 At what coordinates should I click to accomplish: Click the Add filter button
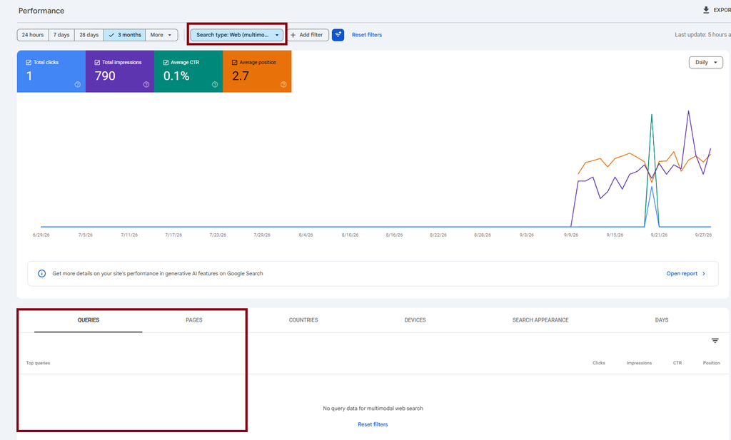[x=308, y=35]
